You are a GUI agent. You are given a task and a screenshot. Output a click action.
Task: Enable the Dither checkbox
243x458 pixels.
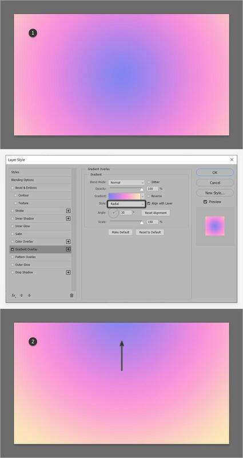149,182
